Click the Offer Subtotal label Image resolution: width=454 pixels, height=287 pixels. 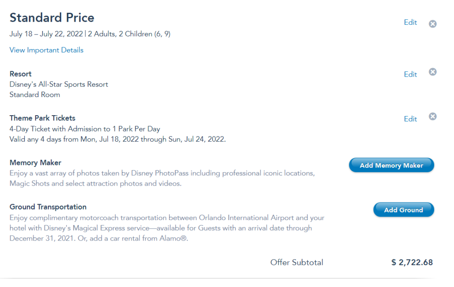click(297, 262)
